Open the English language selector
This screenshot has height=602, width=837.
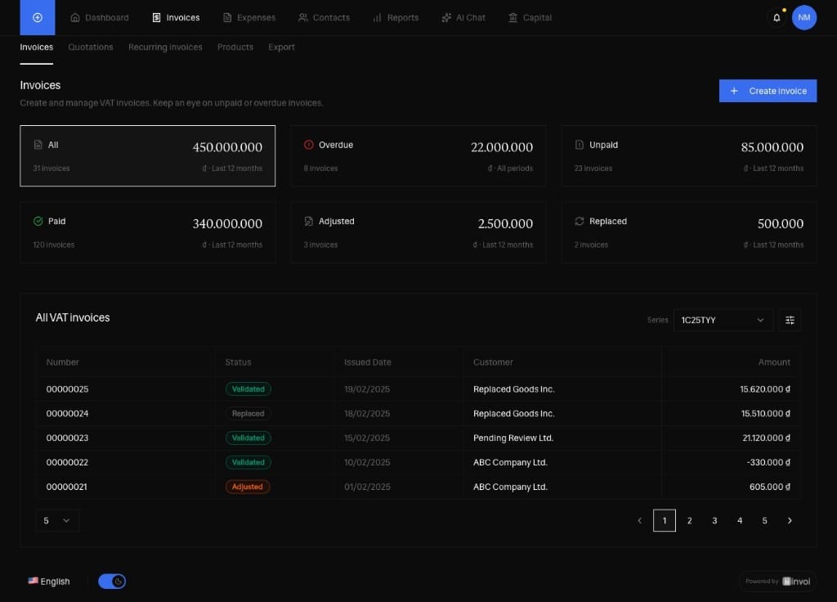49,582
